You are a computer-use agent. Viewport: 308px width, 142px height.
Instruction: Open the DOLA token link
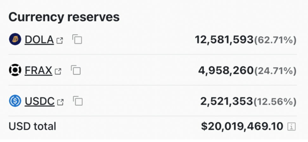coord(39,40)
